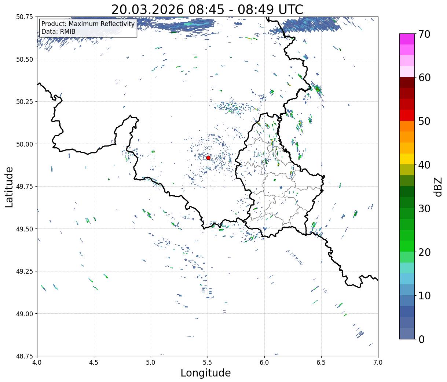Click the colorbar tick label 30

[424, 209]
